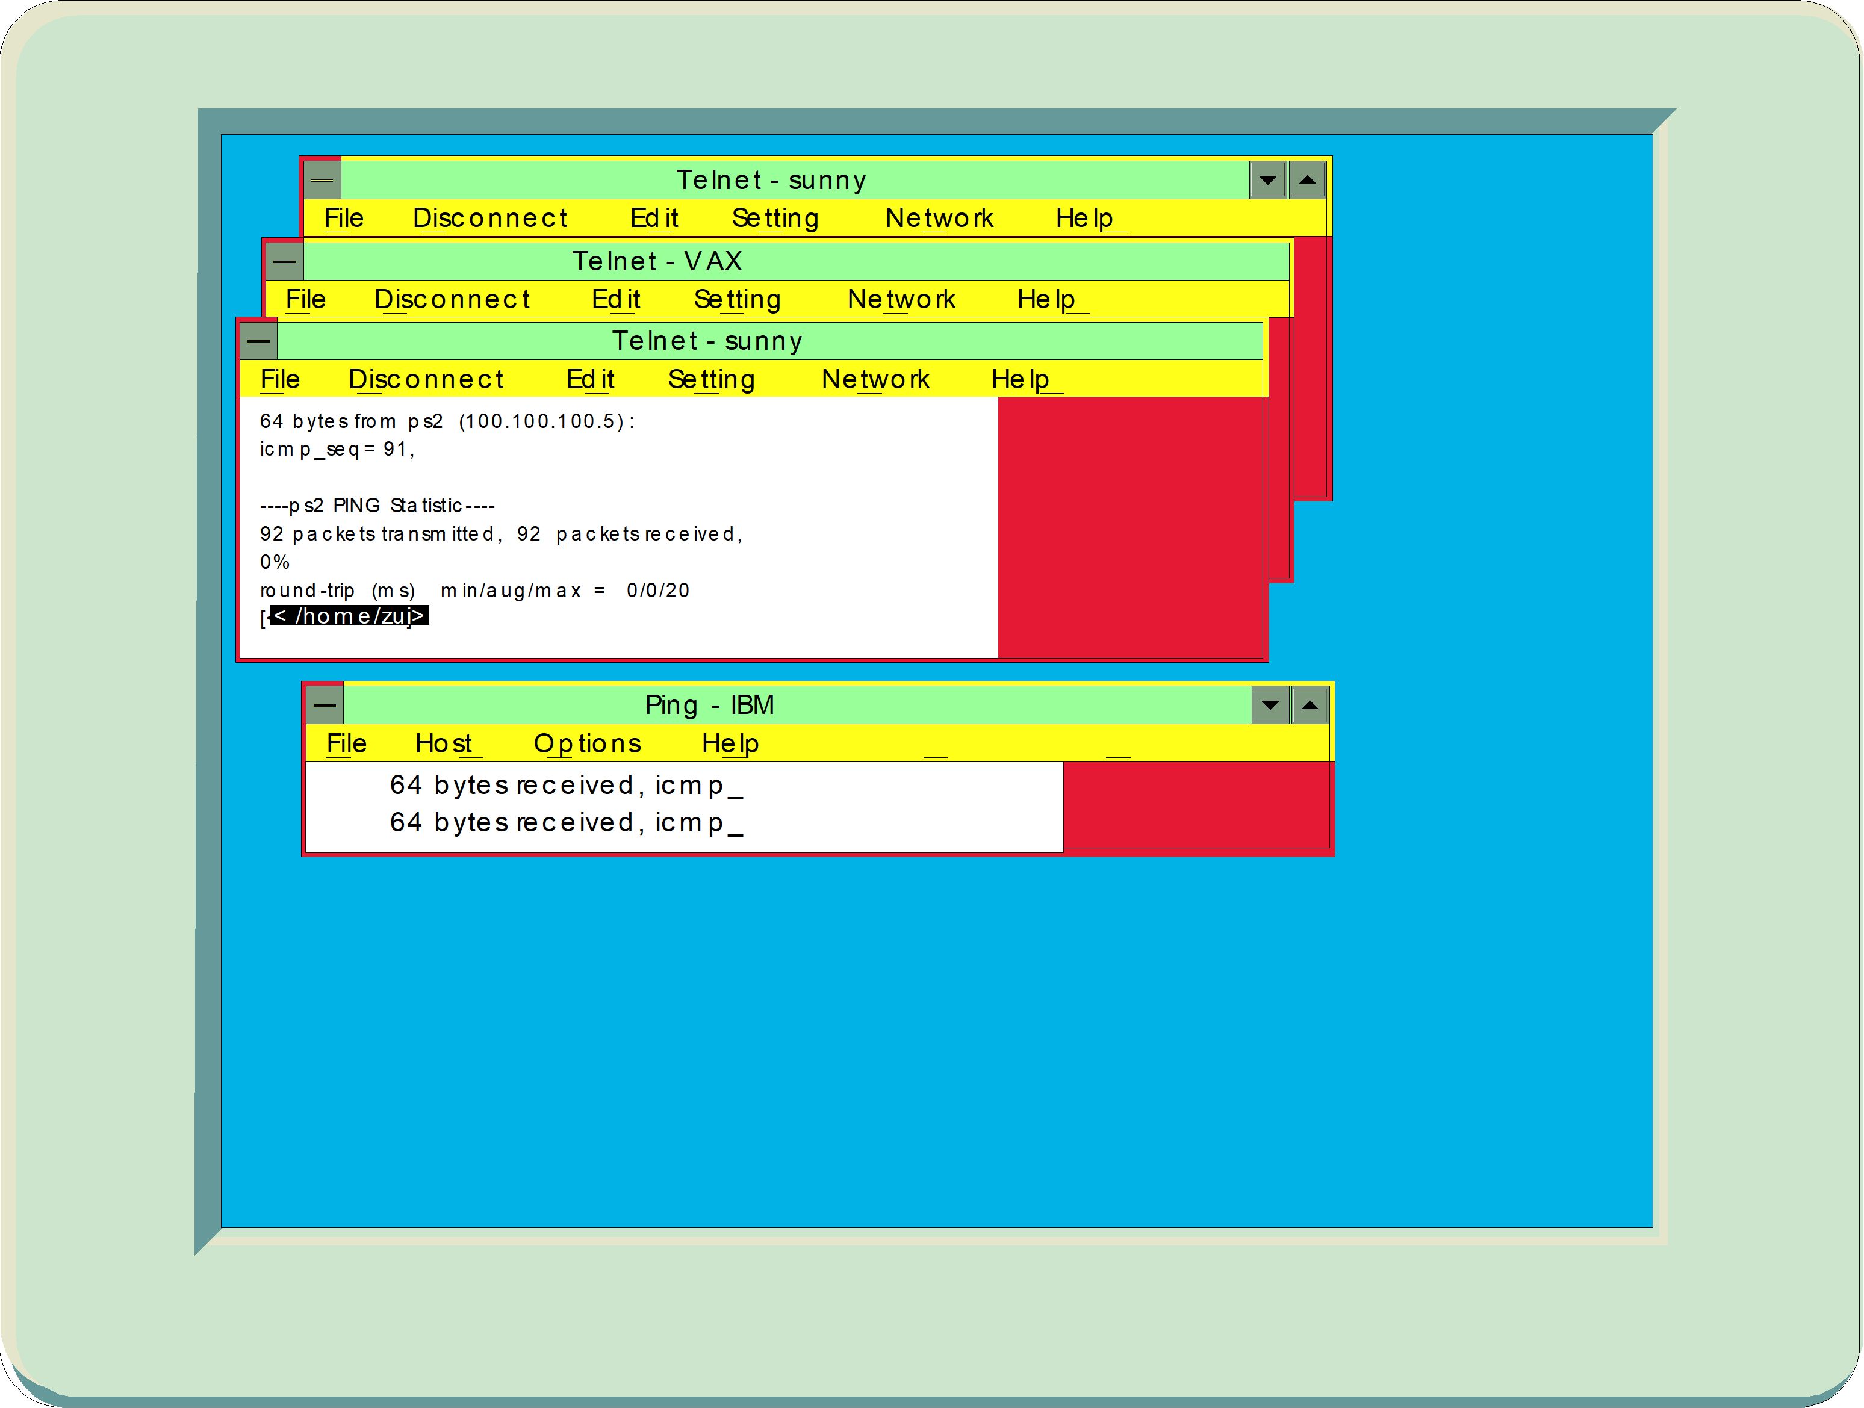Viewport: 1864px width, 1408px height.
Task: Open Disconnect menu in front Telnet sunny window
Action: tap(426, 380)
